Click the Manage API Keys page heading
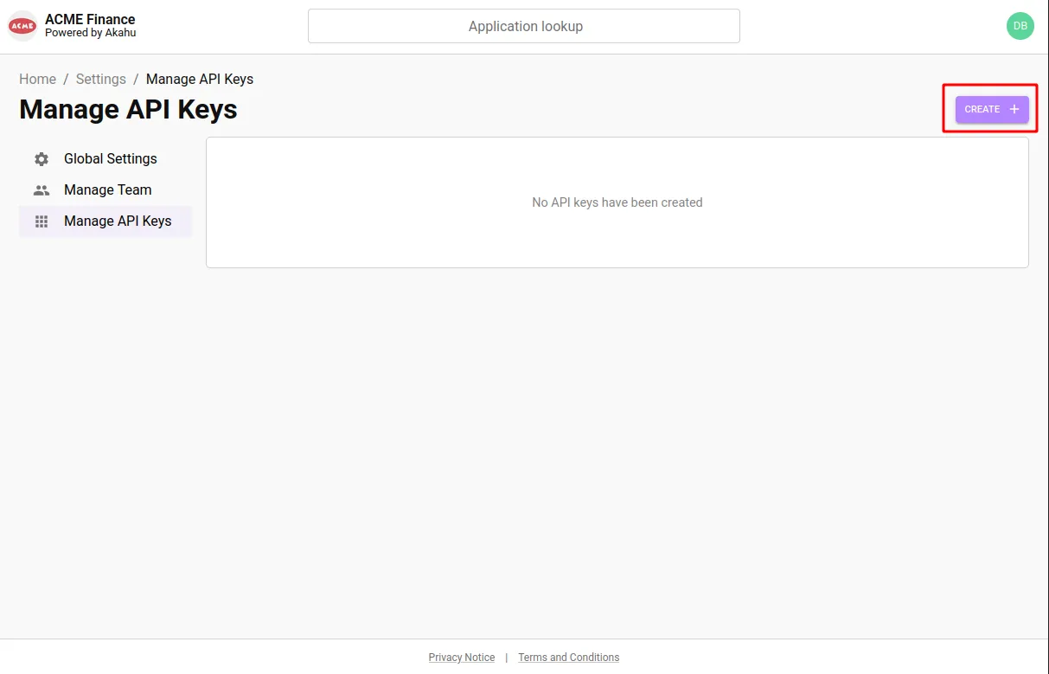Viewport: 1049px width, 674px height. pyautogui.click(x=128, y=110)
